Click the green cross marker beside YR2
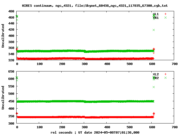 tap(165, 78)
